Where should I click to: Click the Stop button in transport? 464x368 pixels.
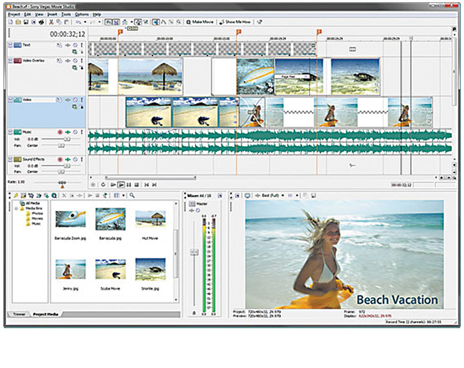point(137,185)
